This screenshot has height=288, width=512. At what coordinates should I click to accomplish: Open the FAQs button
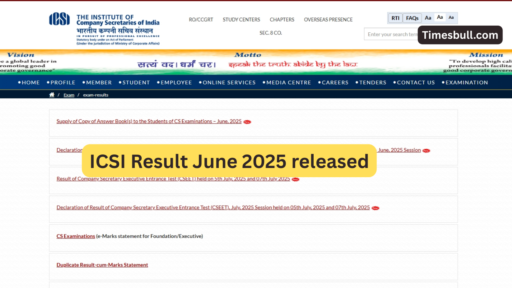pyautogui.click(x=412, y=18)
